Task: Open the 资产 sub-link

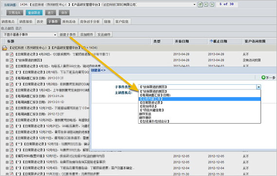Action: coord(18,28)
